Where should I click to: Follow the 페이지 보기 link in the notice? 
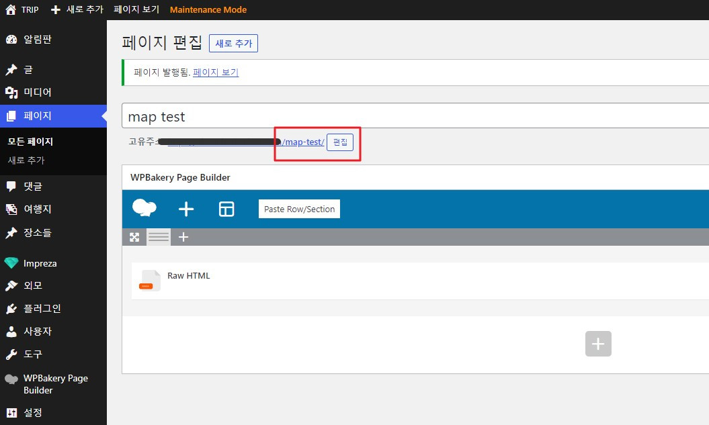[216, 73]
